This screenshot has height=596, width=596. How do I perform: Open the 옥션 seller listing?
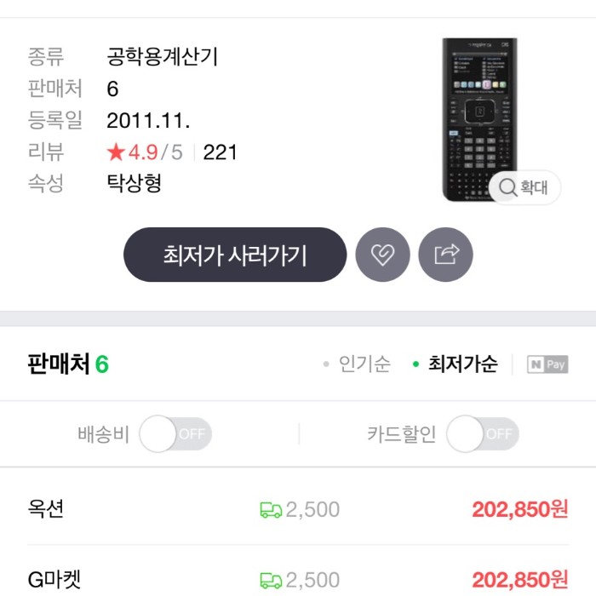[x=298, y=509]
